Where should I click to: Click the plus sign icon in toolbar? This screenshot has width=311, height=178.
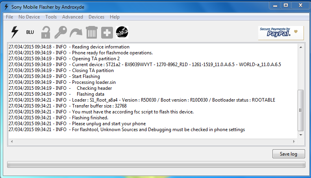[x=107, y=33]
